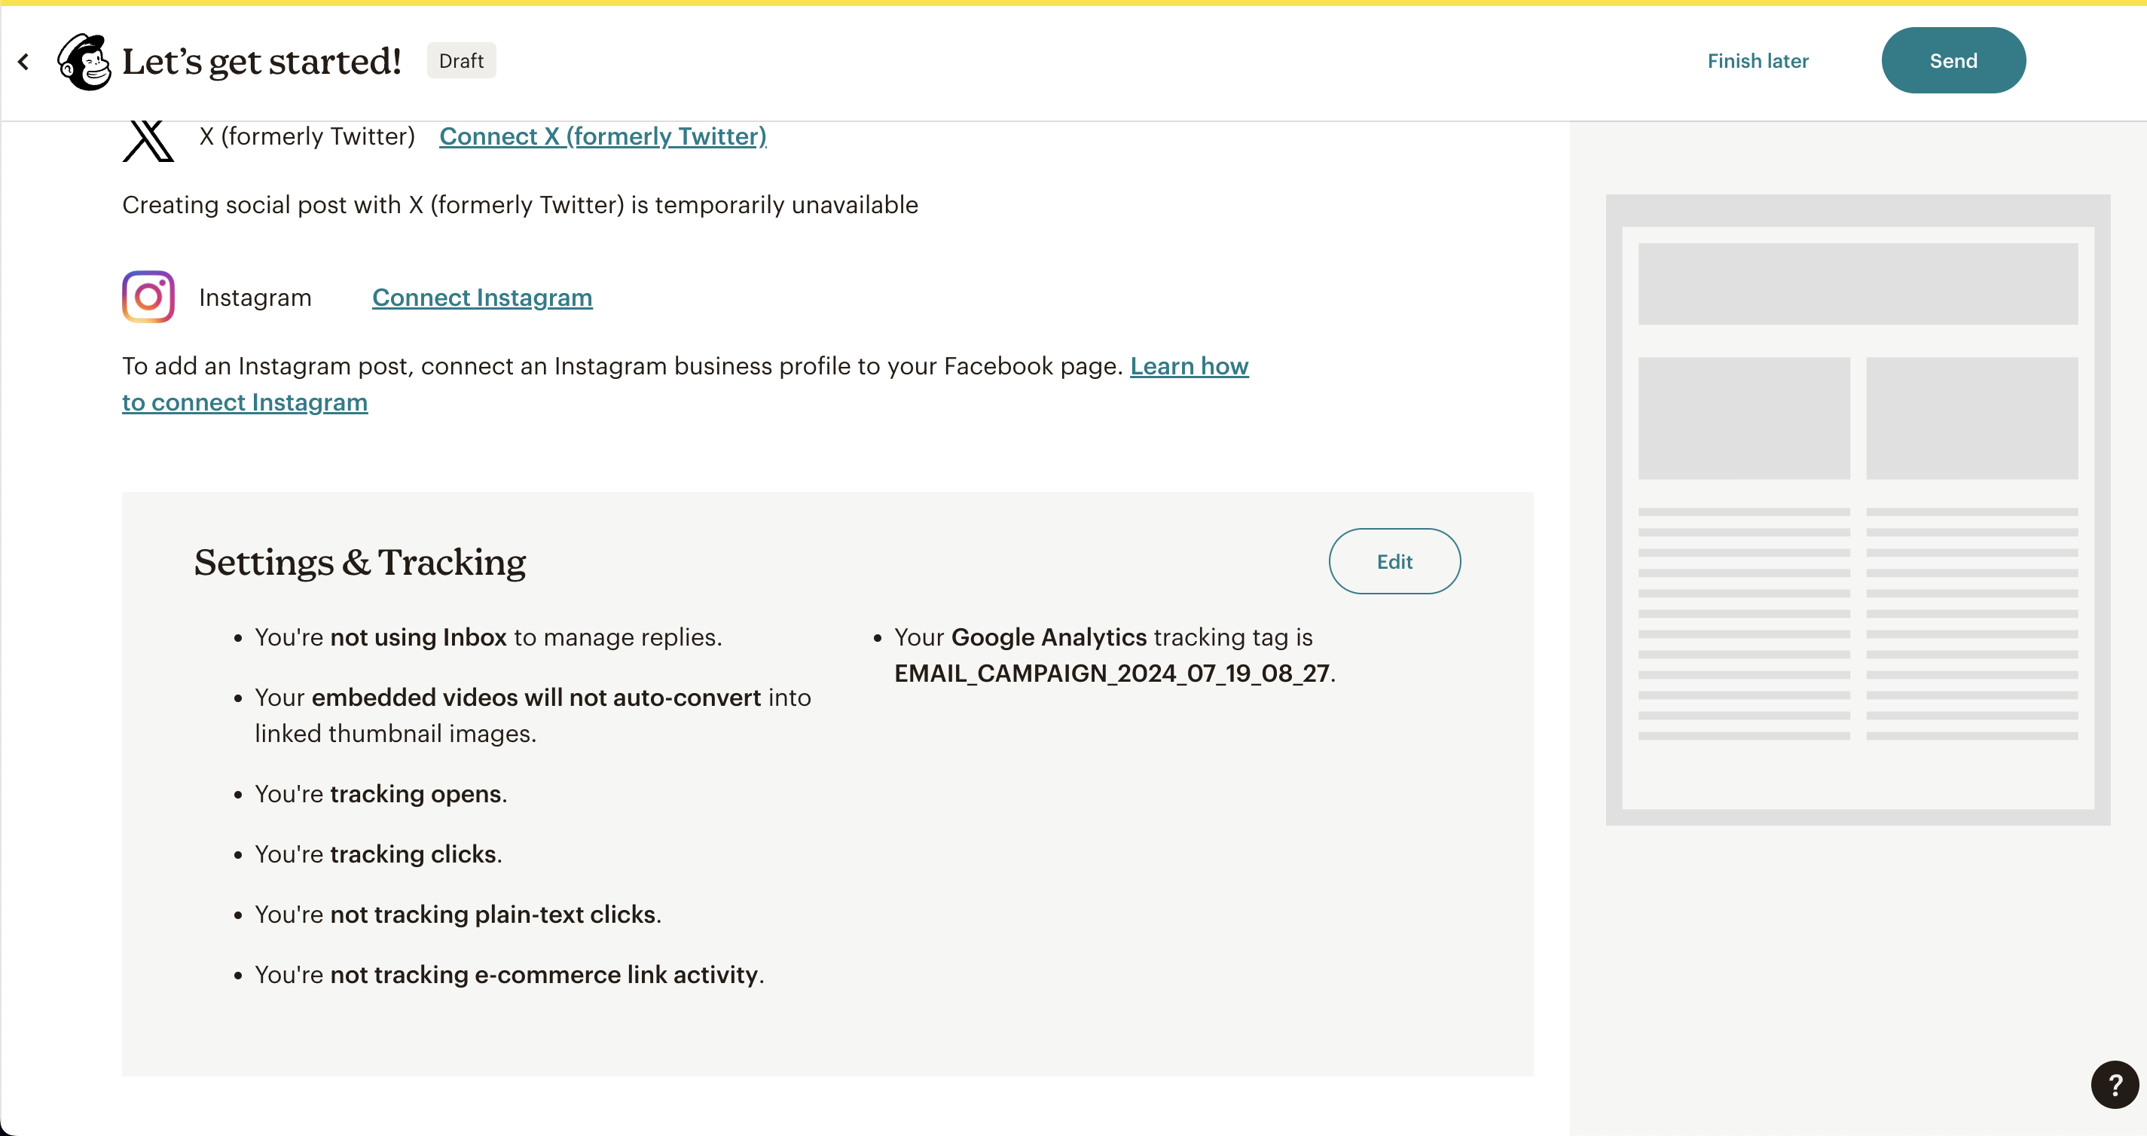Select the 'tracking clicks.' line
The width and height of the screenshot is (2147, 1136).
(x=378, y=854)
